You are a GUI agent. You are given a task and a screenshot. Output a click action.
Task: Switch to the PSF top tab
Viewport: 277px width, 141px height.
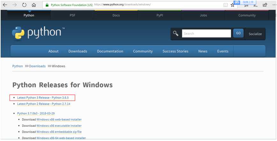tap(72, 15)
